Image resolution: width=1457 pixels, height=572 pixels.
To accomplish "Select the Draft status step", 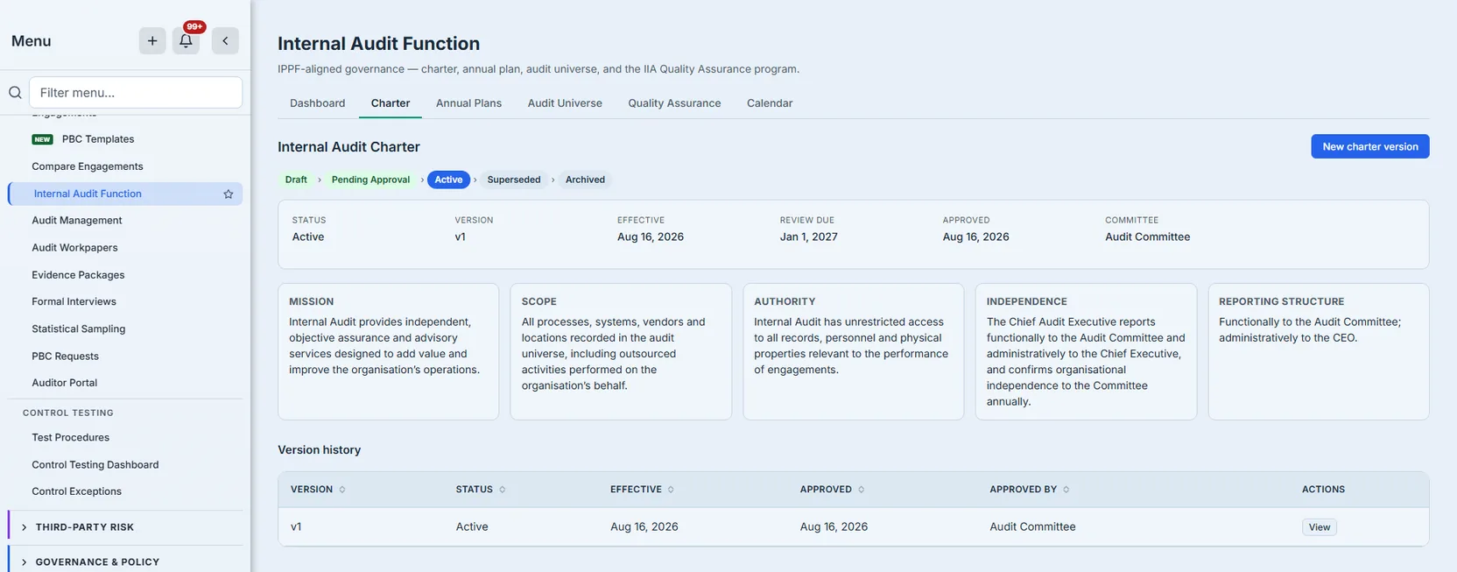I will [296, 180].
